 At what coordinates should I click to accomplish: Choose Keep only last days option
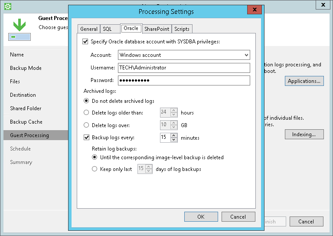coord(95,169)
